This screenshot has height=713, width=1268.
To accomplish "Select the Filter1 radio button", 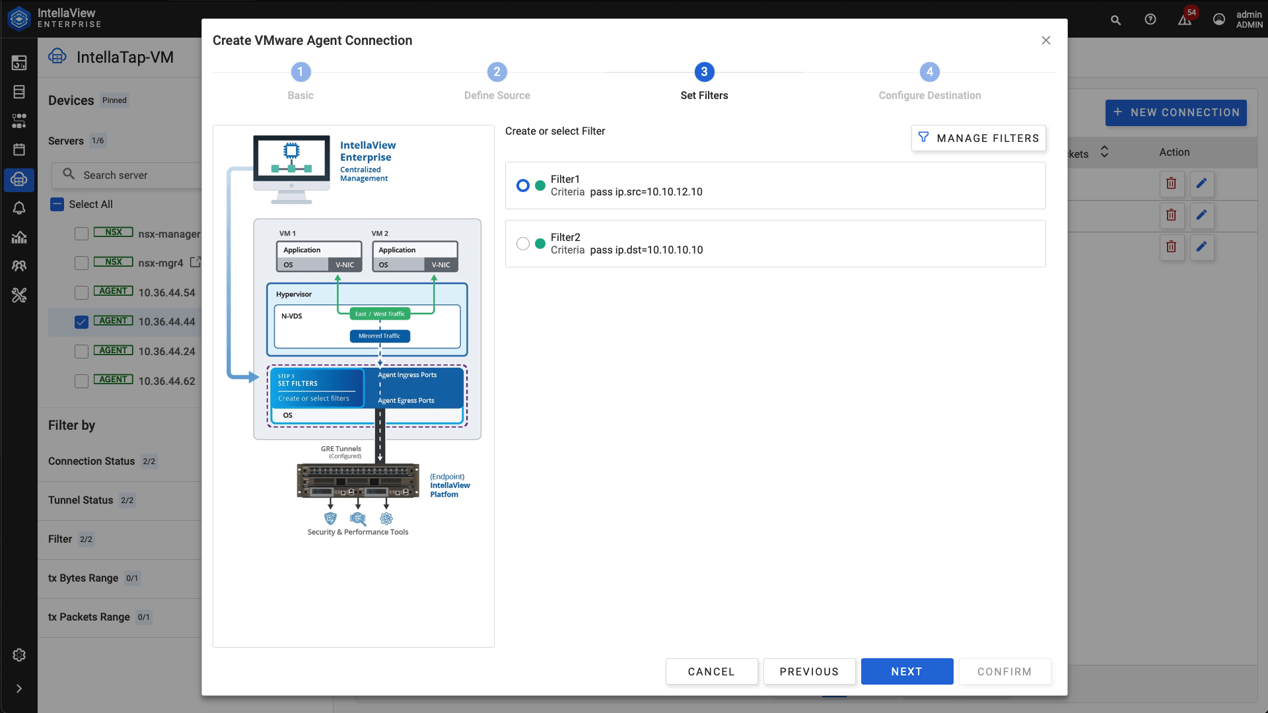I will click(x=523, y=186).
